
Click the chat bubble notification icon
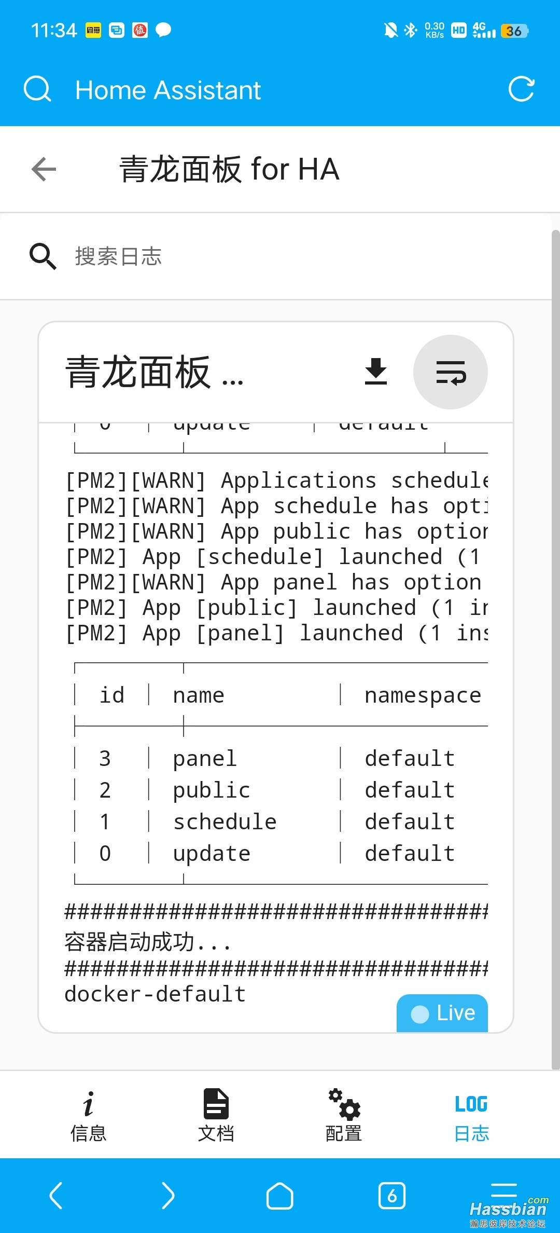click(163, 30)
